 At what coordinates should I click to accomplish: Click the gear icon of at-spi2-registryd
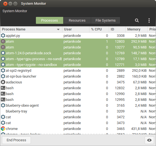point(3,70)
